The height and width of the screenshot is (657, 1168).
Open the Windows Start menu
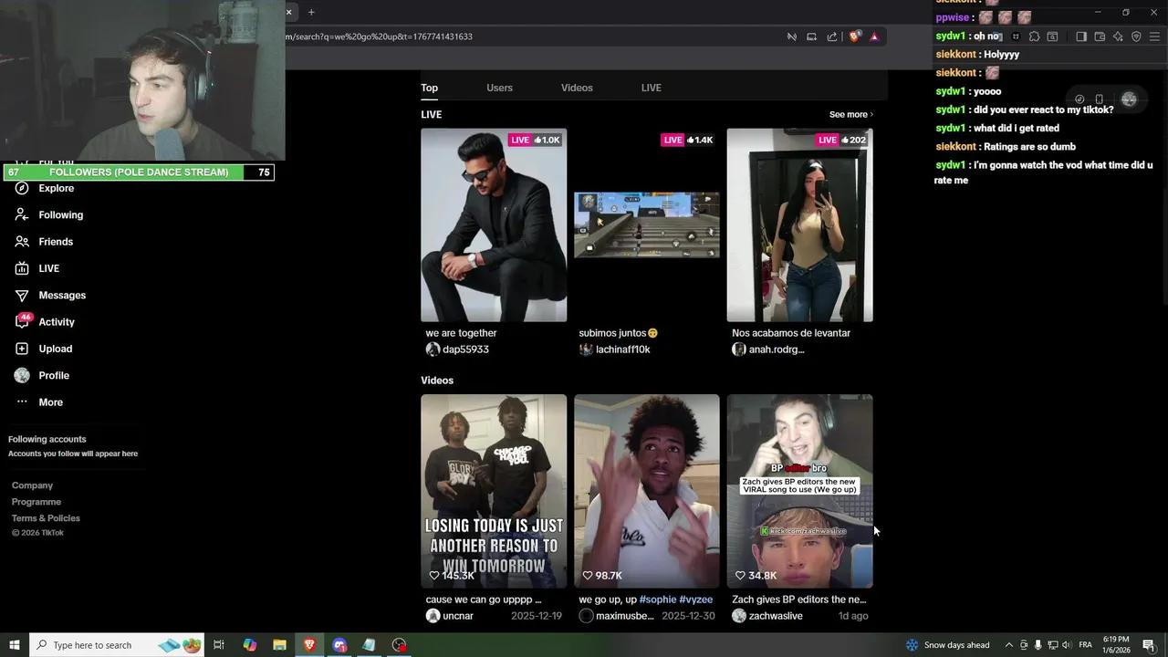tap(15, 645)
